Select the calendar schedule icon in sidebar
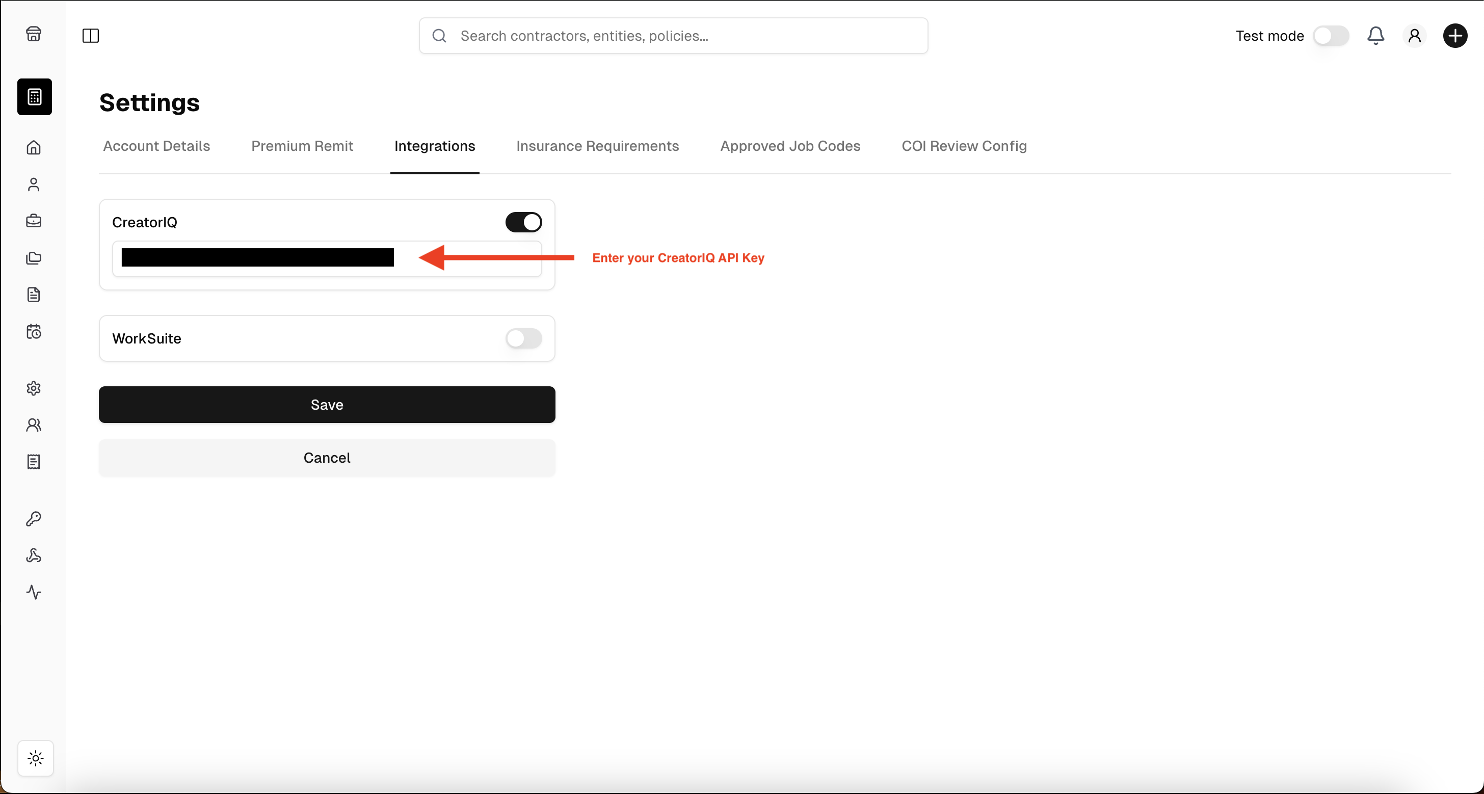The height and width of the screenshot is (794, 1484). (x=34, y=332)
